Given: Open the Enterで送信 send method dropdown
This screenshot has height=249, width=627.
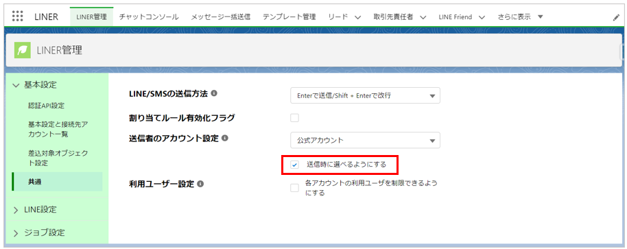Looking at the screenshot, I should pos(365,95).
